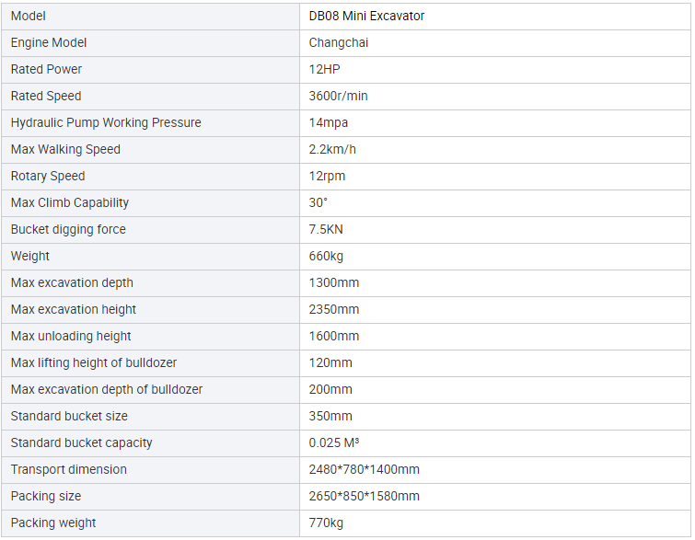
Task: Click the '0.025 M³' bucket capacity value
Action: (333, 443)
